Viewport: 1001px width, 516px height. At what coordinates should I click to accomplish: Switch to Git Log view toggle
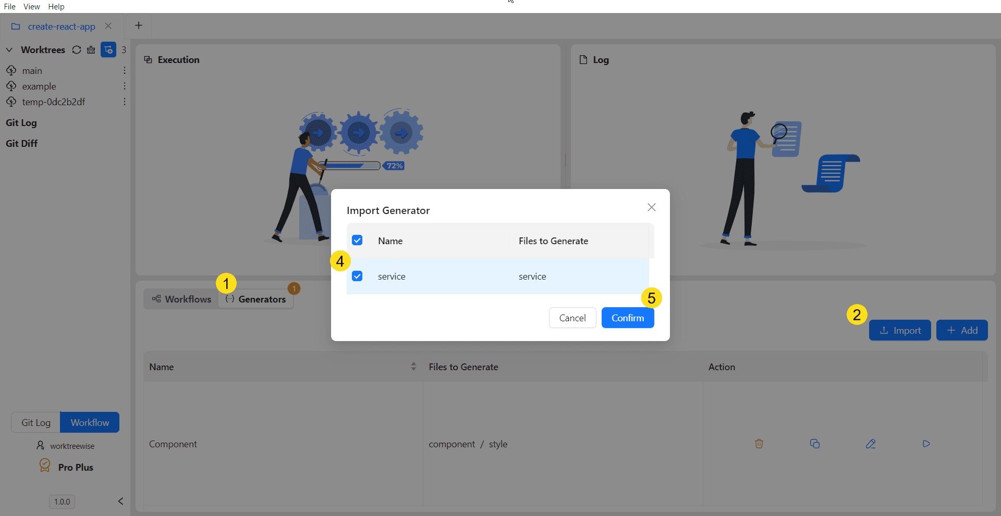[x=36, y=422]
